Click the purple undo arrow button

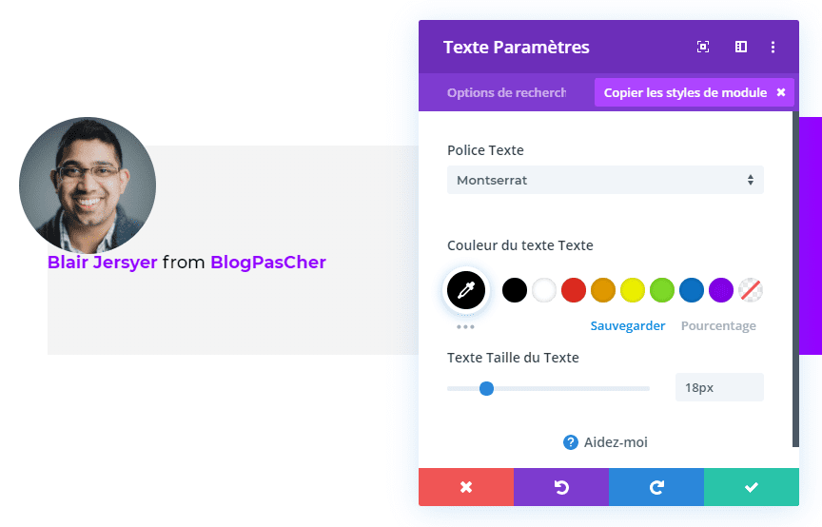(x=561, y=487)
